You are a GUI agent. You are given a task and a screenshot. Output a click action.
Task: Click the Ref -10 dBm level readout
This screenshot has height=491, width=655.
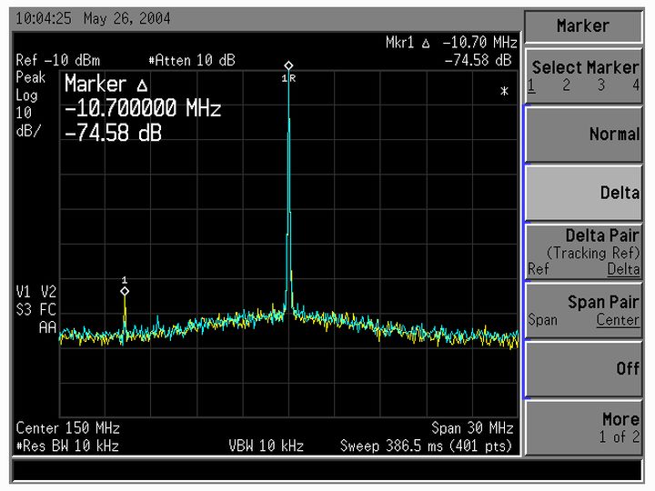click(58, 60)
